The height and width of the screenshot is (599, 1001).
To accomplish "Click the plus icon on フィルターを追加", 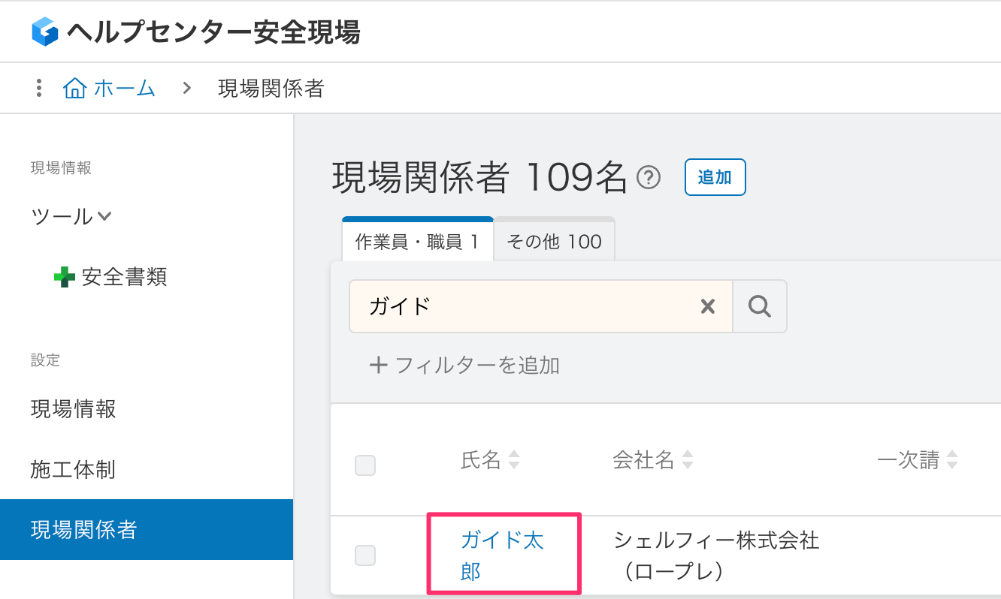I will 379,365.
